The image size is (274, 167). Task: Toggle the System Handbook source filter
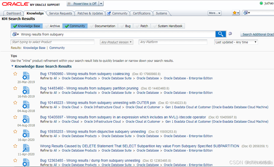click(168, 26)
